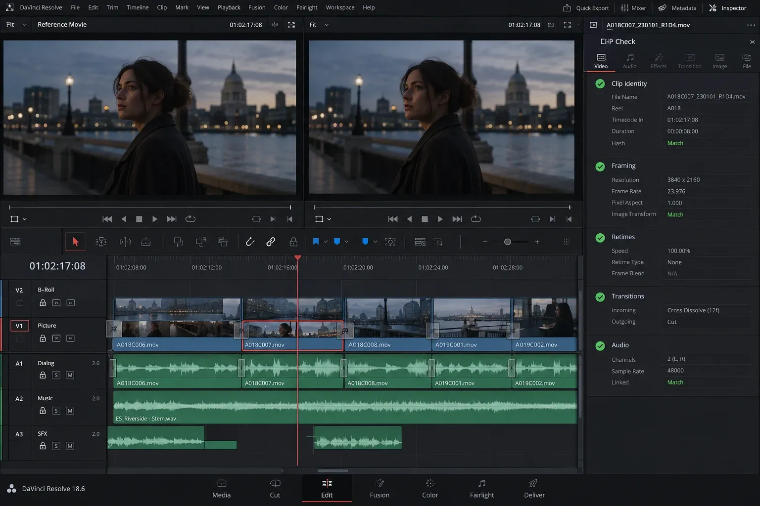Image resolution: width=760 pixels, height=506 pixels.
Task: Click the timeline zoom minus button
Action: point(485,242)
